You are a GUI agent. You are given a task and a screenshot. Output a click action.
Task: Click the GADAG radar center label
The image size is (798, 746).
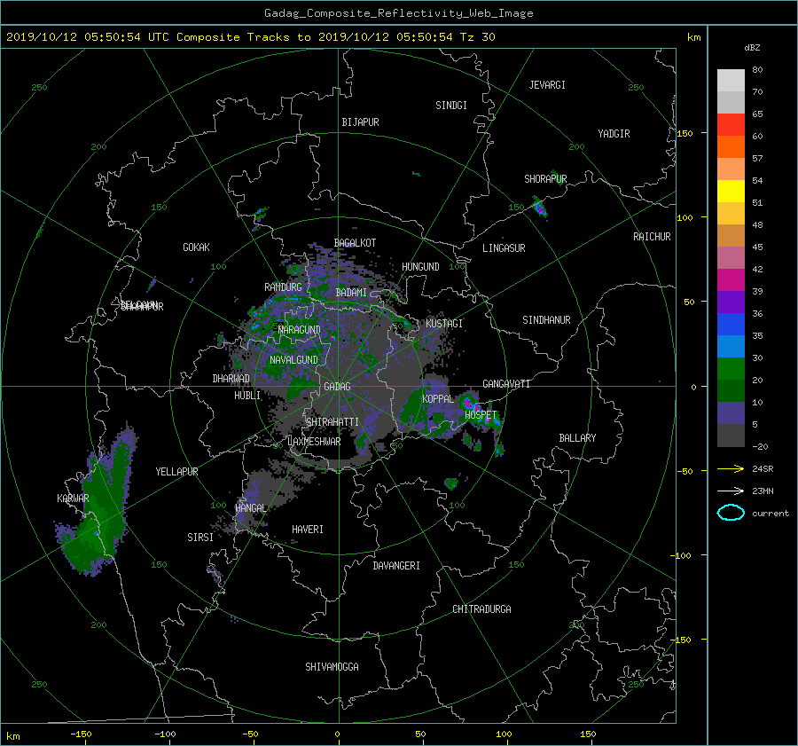pyautogui.click(x=337, y=387)
